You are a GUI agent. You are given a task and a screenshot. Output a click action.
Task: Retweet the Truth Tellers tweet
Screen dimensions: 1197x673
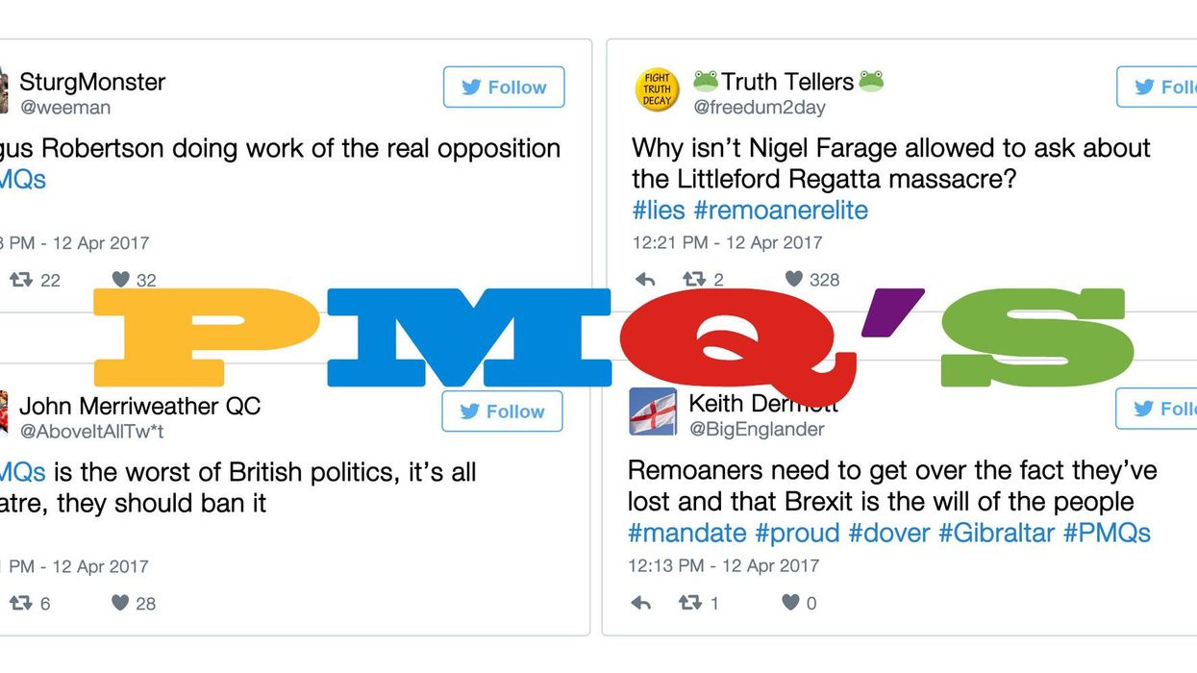693,280
